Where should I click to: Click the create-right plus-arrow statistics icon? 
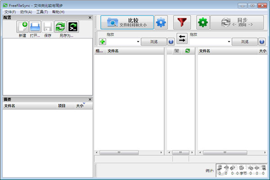click(x=251, y=167)
